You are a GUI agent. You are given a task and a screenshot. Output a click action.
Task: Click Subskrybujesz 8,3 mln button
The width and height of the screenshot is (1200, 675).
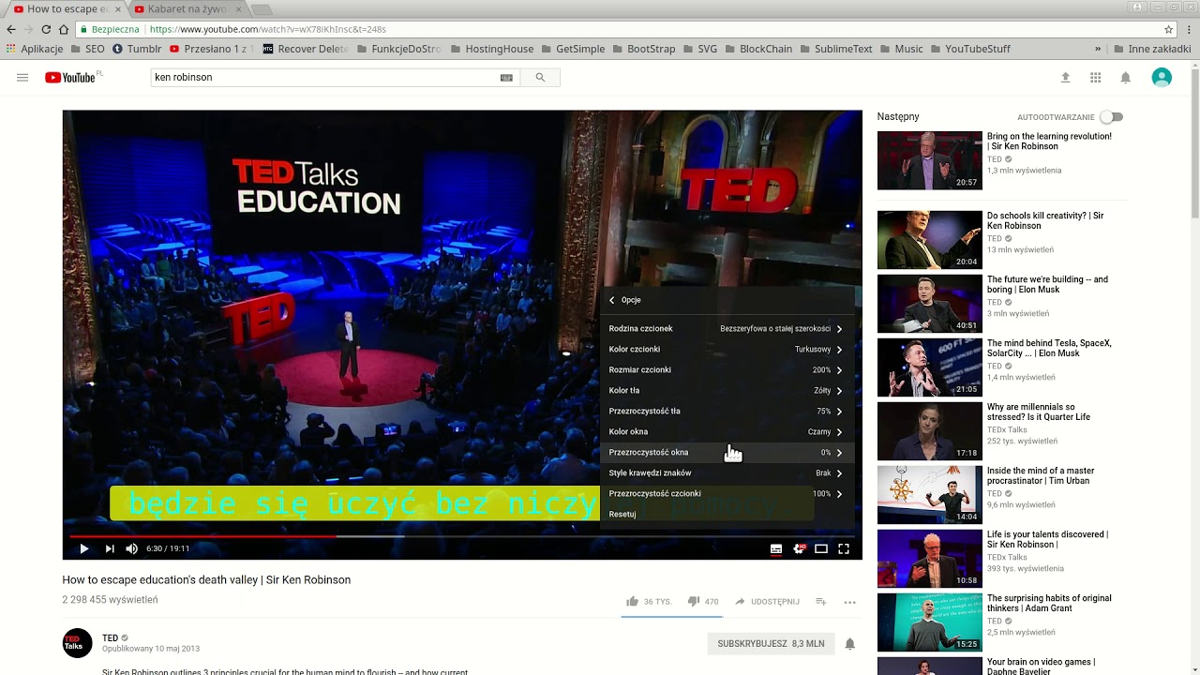tap(771, 644)
